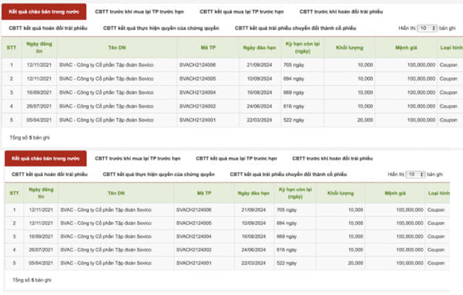Click bond code SVACH2124006 in top table

197,65
